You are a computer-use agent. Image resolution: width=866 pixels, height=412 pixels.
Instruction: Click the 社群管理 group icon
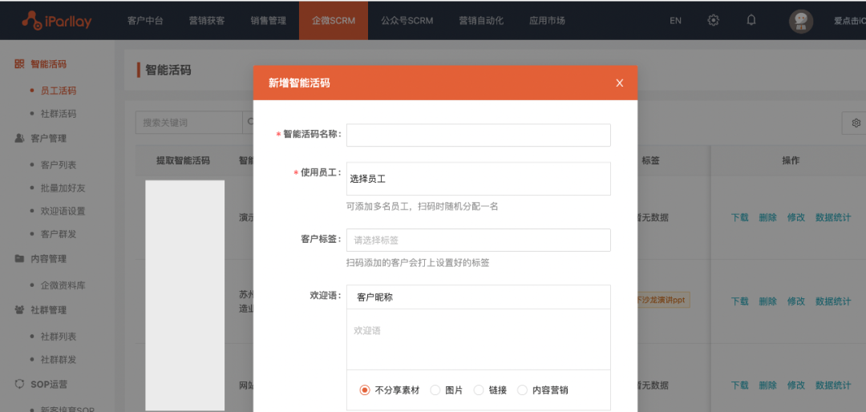point(19,310)
